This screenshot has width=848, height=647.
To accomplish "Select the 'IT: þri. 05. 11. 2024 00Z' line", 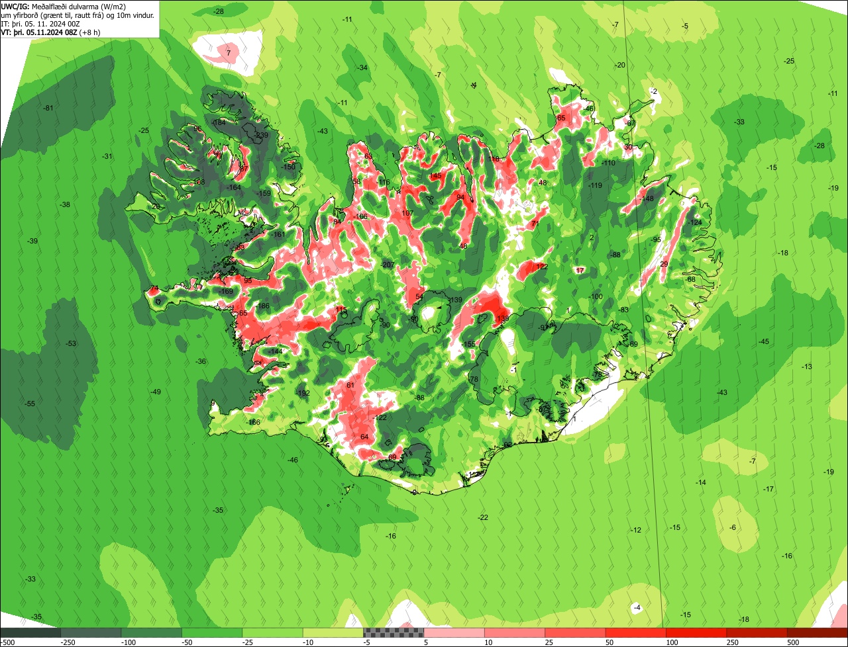I will (x=41, y=23).
